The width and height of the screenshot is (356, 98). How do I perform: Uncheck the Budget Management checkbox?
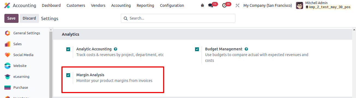tap(197, 49)
